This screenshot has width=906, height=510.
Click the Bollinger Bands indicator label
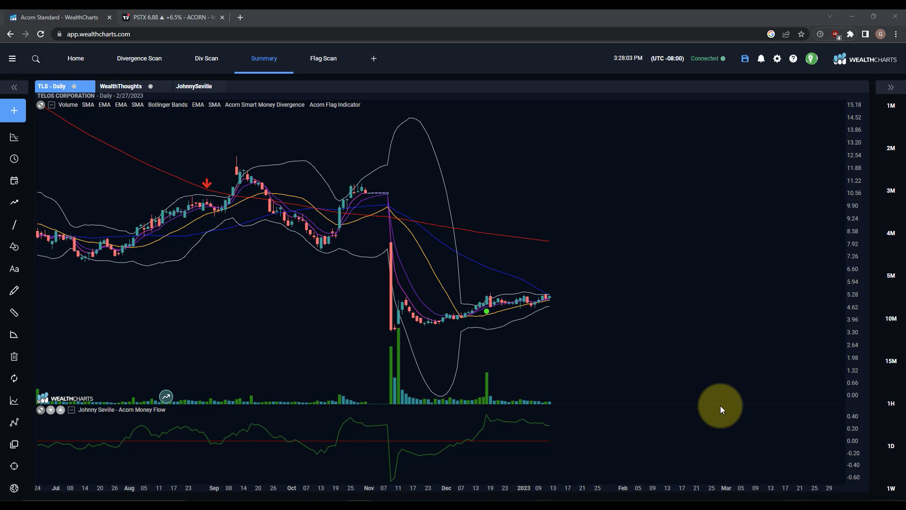pos(168,105)
